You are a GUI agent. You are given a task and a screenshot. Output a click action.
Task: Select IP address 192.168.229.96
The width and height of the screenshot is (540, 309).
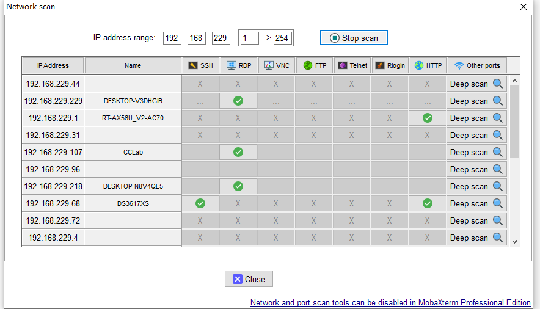pyautogui.click(x=53, y=169)
